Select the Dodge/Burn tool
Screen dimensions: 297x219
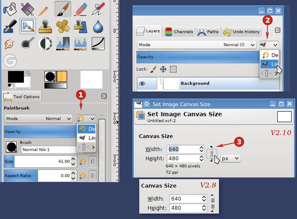click(27, 43)
